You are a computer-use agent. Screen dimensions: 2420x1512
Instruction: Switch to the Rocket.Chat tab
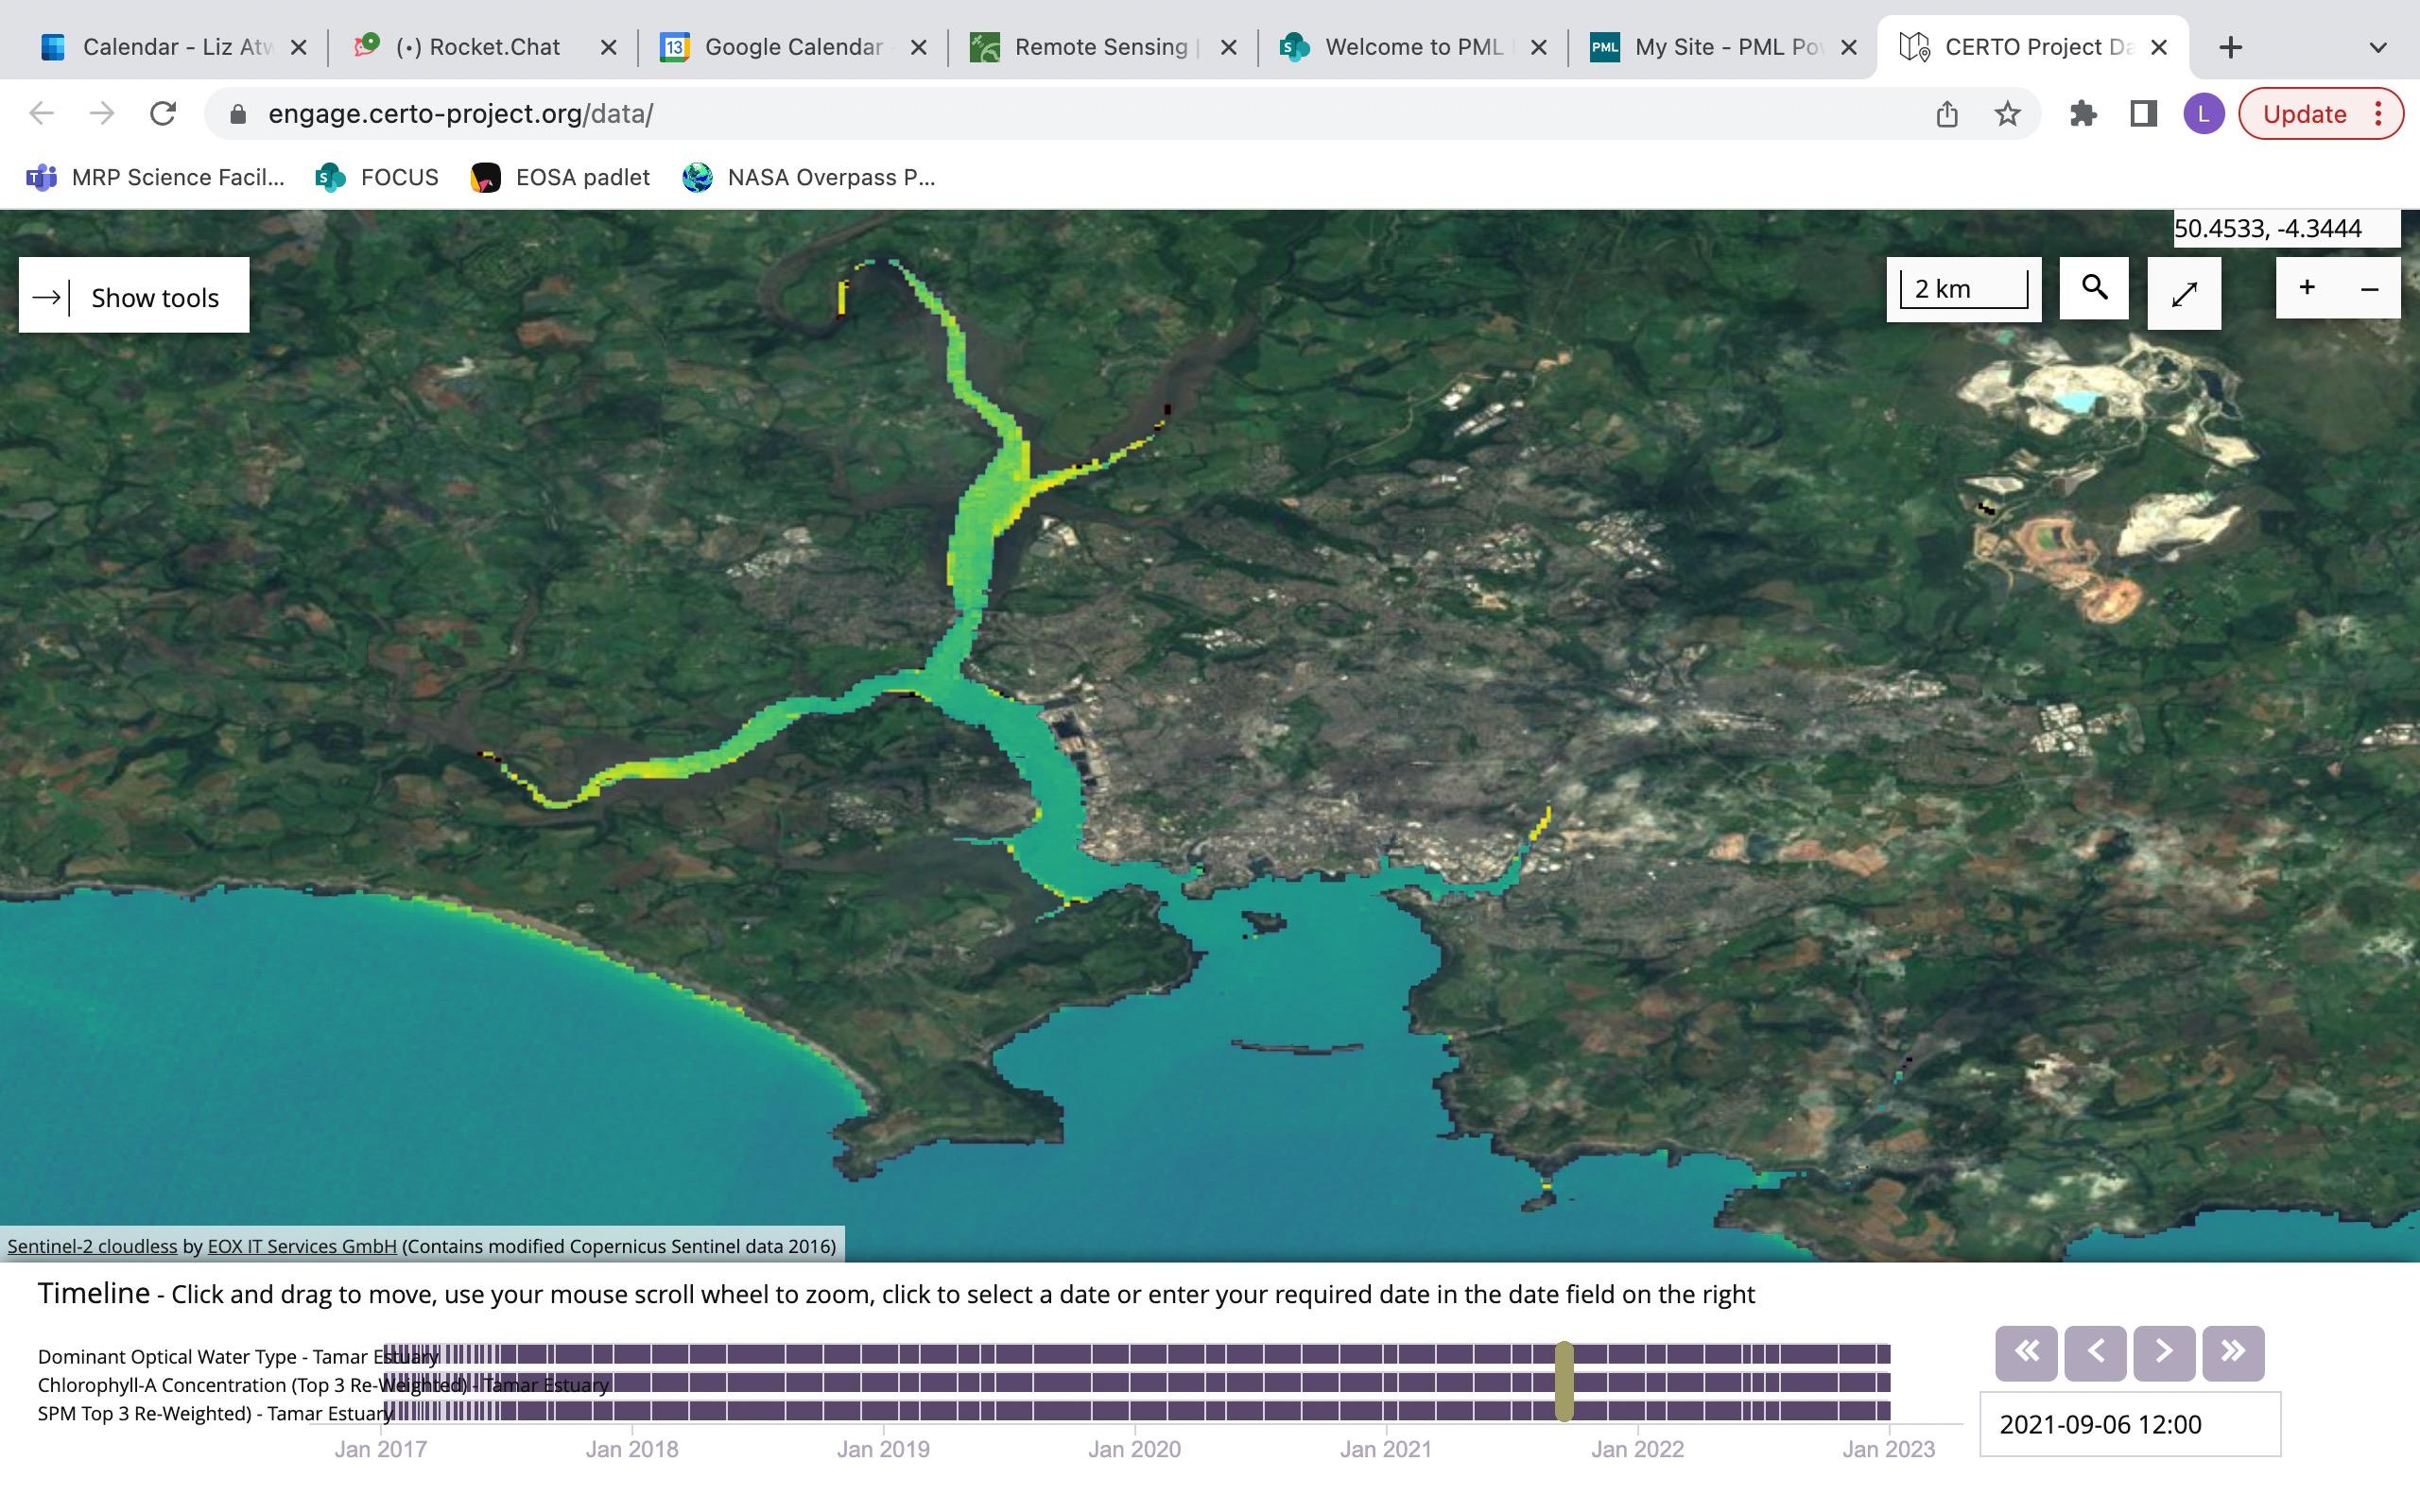point(479,47)
